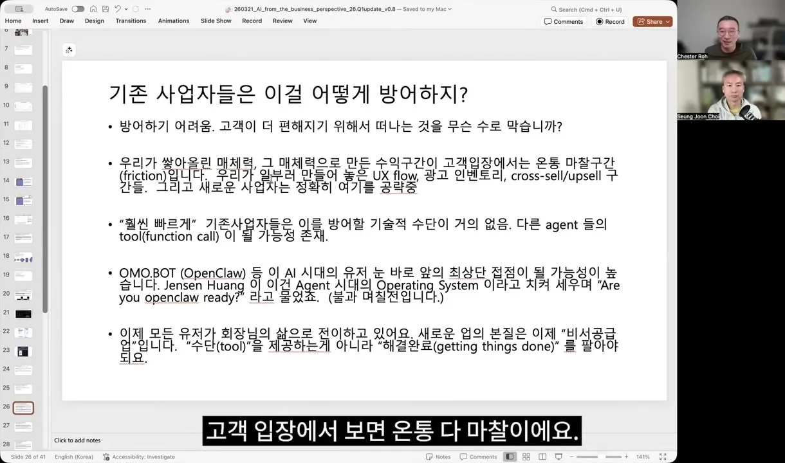The image size is (785, 463).
Task: Enter full screen using the expand icon
Action: [663, 457]
